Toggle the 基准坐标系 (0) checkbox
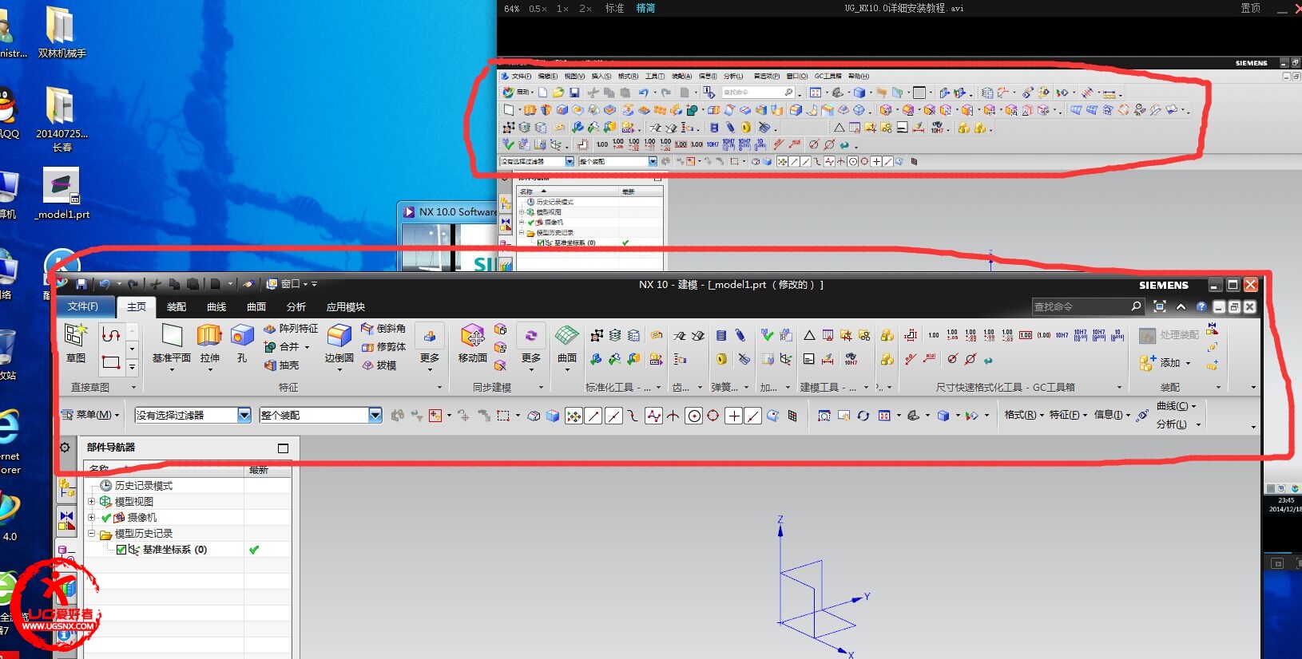 (x=121, y=550)
